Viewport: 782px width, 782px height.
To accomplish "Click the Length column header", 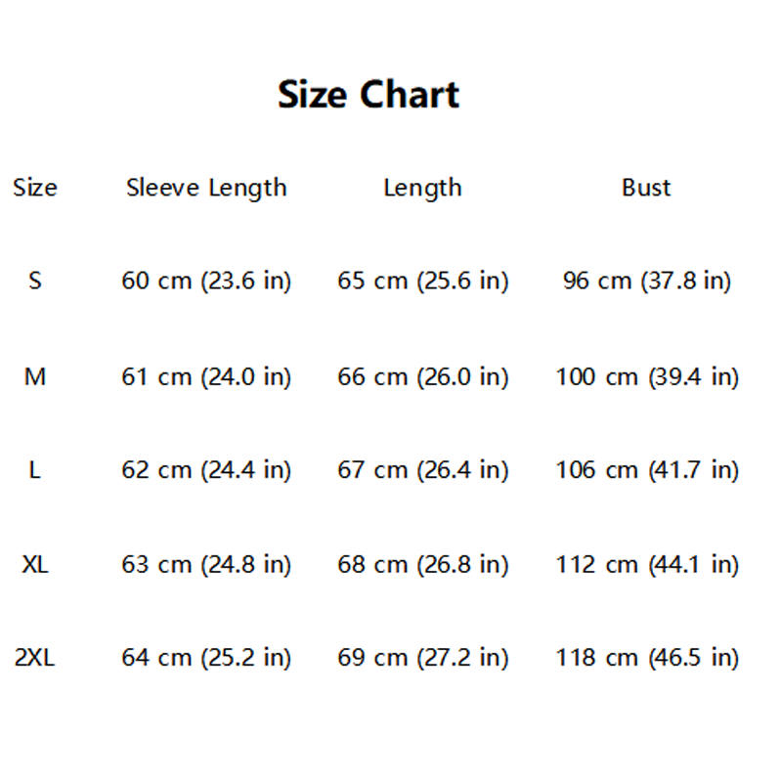I will (422, 187).
